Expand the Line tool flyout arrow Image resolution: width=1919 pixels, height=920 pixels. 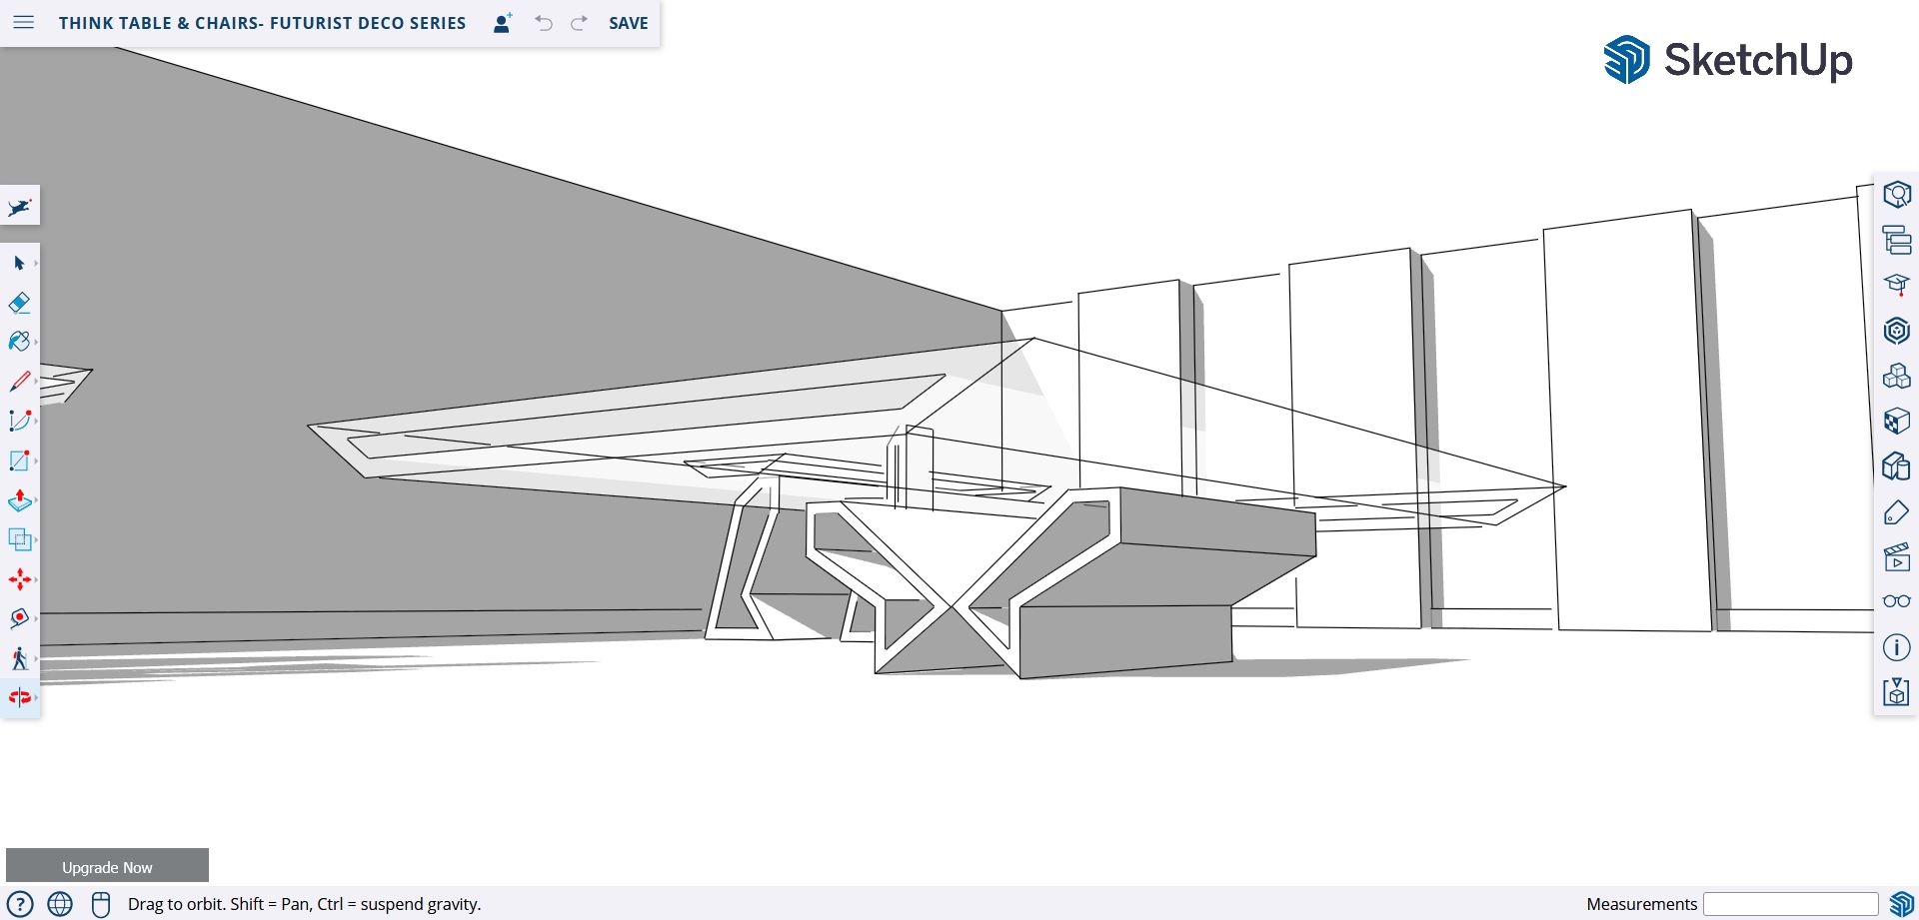[36, 382]
